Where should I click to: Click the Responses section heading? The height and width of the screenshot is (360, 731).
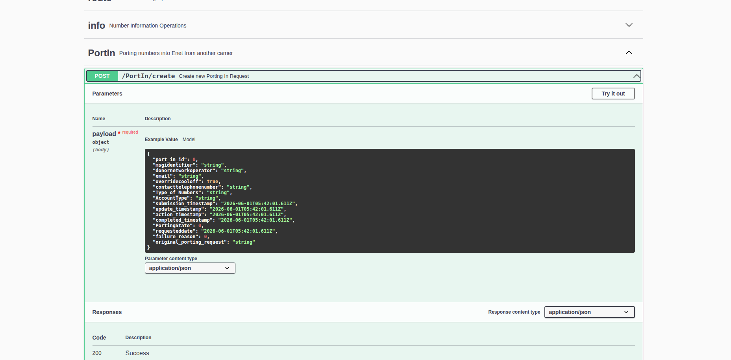(x=107, y=312)
